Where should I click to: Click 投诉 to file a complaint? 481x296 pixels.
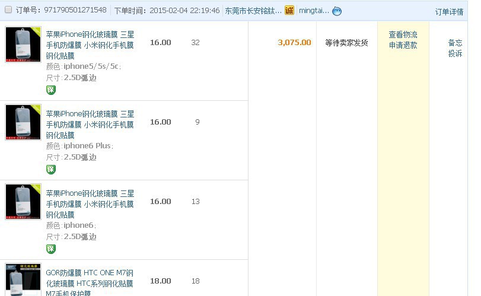(x=455, y=53)
